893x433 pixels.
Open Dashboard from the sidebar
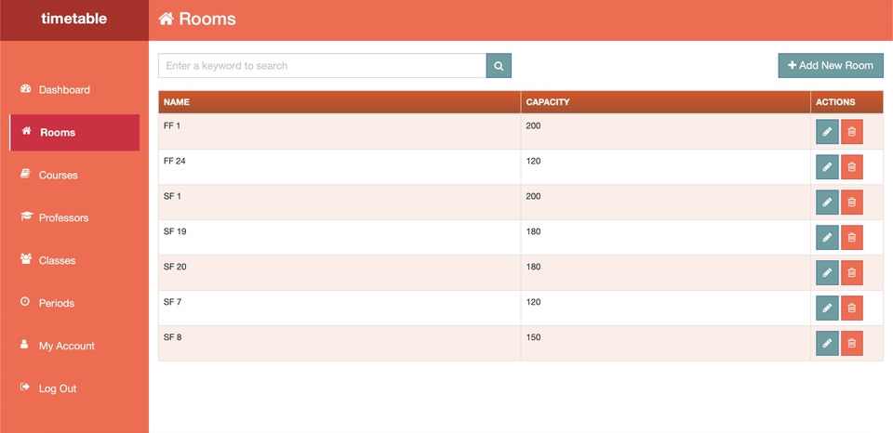[74, 89]
